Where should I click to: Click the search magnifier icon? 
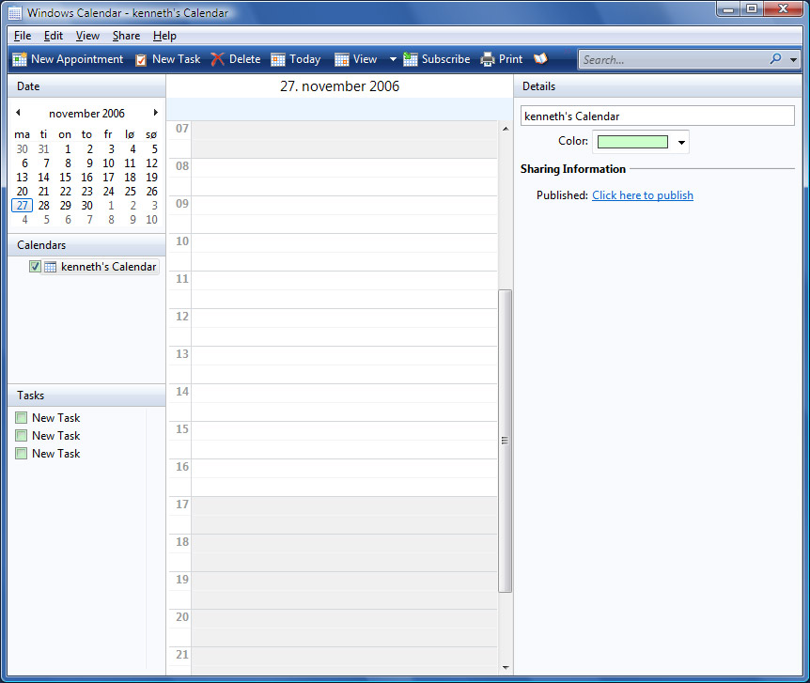(775, 59)
